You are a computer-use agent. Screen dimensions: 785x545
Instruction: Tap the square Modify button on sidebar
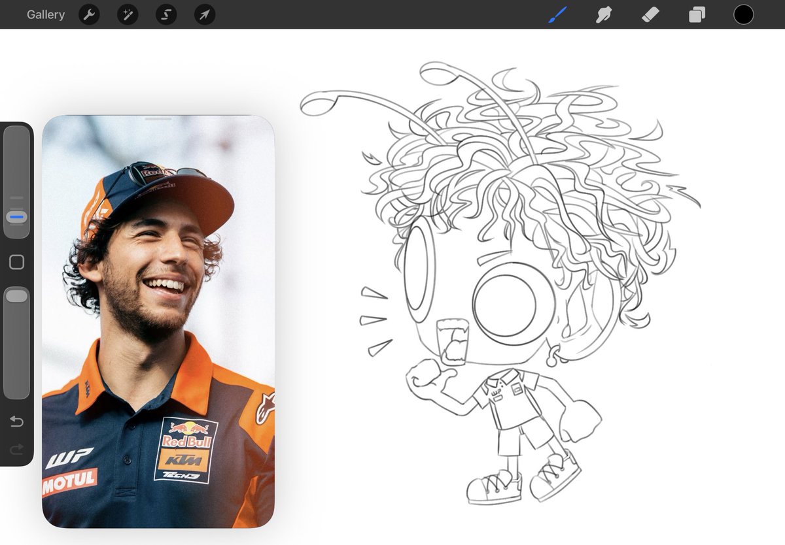point(17,262)
